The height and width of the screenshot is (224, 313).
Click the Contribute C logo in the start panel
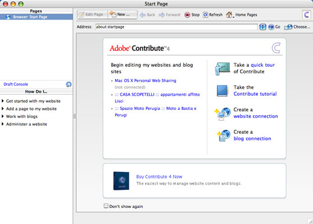(276, 48)
